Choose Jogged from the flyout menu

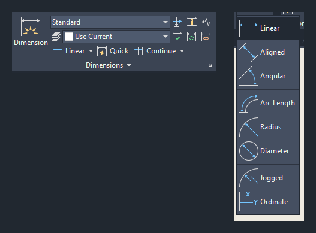coord(268,178)
